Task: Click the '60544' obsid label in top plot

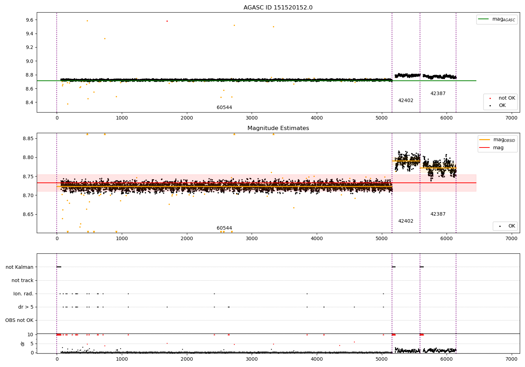Action: point(224,107)
